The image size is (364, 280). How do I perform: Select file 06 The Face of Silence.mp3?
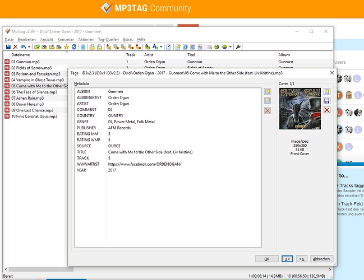pos(34,92)
